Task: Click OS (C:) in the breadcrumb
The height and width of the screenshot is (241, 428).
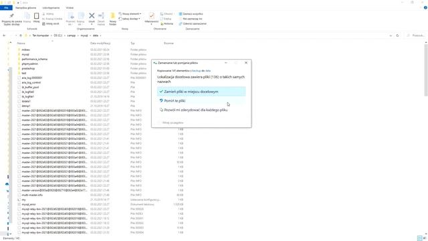Action: [x=58, y=35]
